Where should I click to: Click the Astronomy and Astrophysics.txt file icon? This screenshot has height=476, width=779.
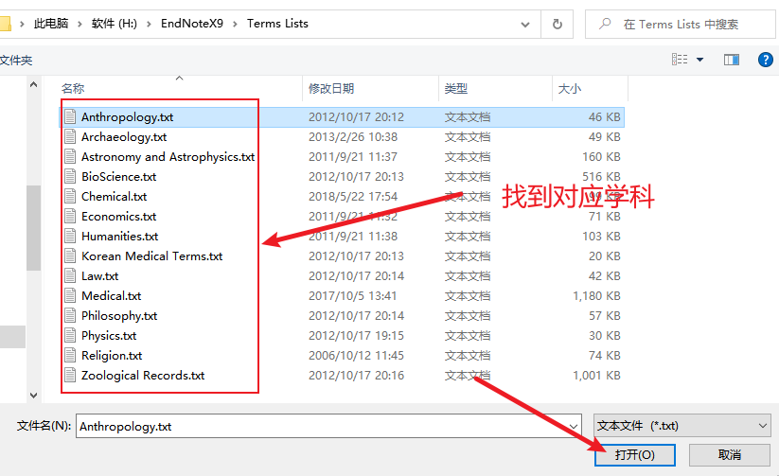coord(70,156)
